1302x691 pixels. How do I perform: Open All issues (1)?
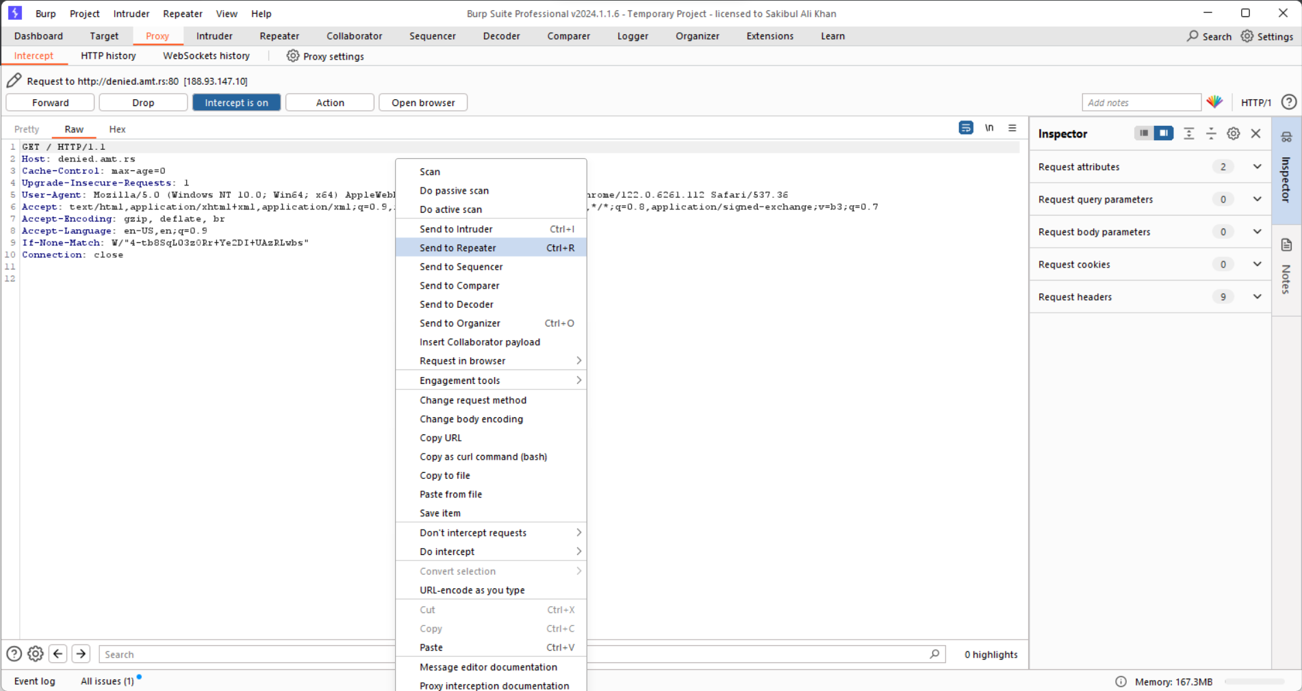click(x=107, y=681)
